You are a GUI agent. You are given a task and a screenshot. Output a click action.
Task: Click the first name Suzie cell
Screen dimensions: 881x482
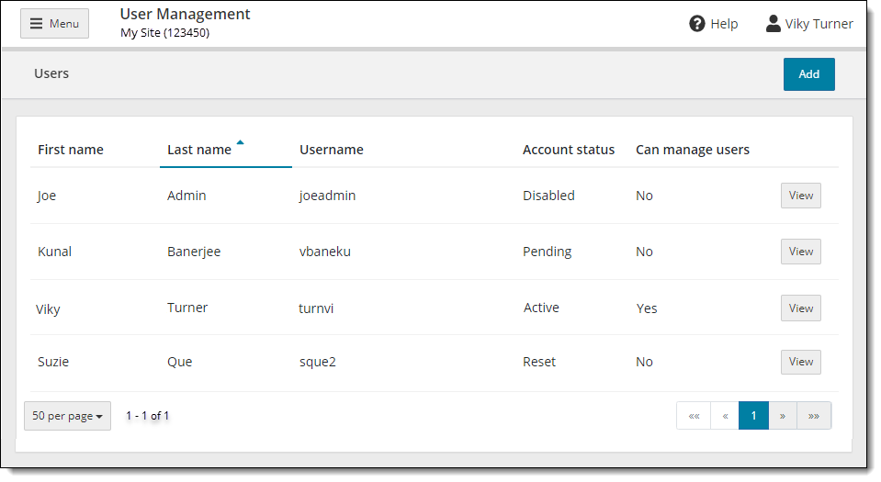(x=53, y=362)
